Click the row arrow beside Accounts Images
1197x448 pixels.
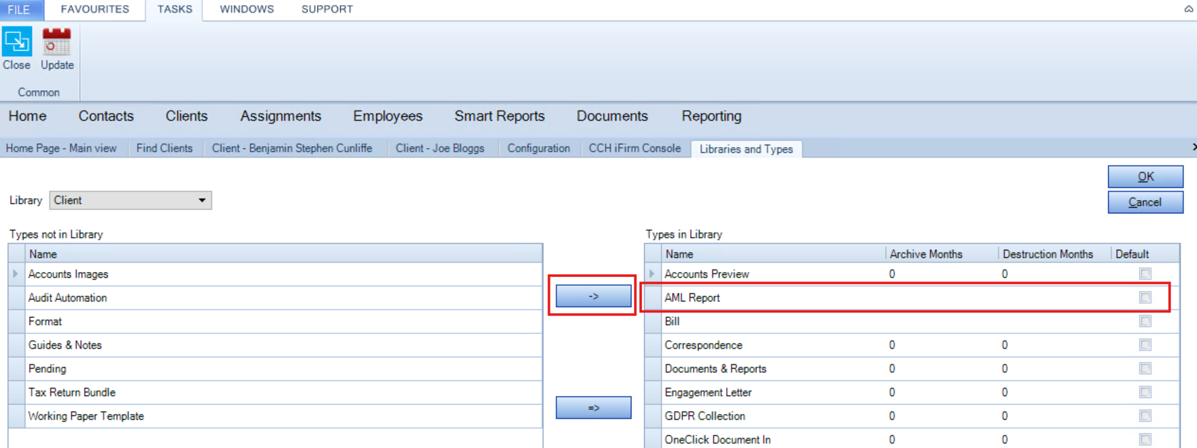[x=16, y=274]
